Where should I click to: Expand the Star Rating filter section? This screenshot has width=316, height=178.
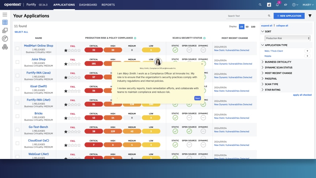pos(272,90)
